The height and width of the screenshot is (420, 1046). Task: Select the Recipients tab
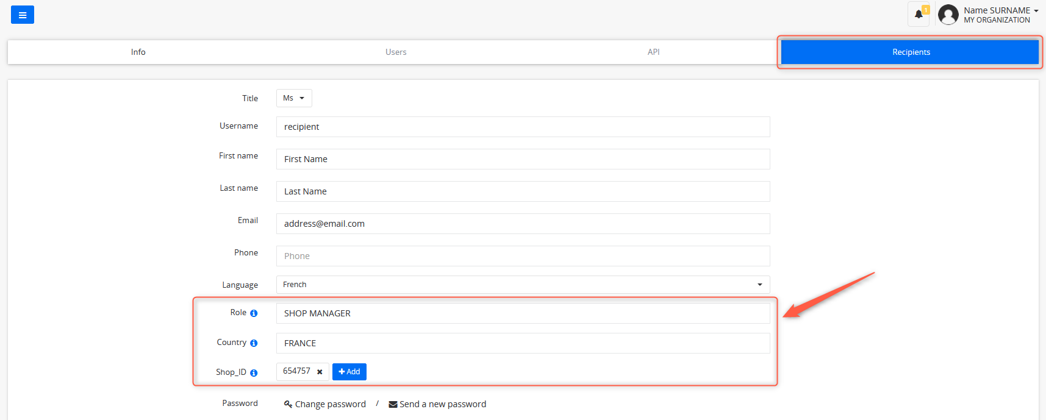click(910, 52)
